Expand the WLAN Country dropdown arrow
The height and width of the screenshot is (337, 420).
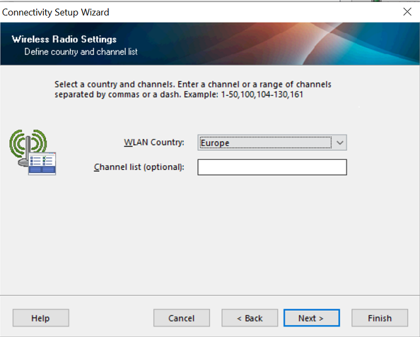[339, 143]
